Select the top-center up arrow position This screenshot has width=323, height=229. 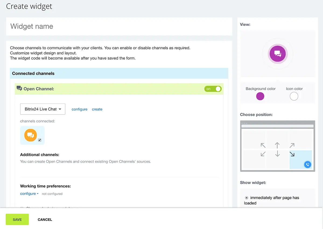tap(277, 145)
